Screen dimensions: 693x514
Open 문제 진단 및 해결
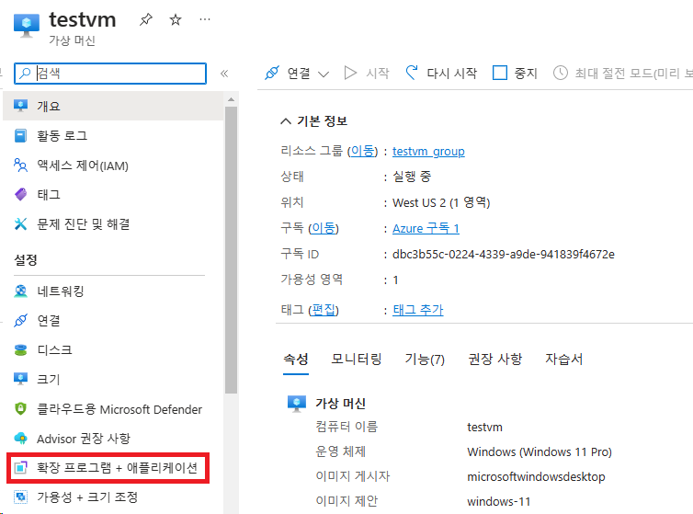[x=84, y=224]
